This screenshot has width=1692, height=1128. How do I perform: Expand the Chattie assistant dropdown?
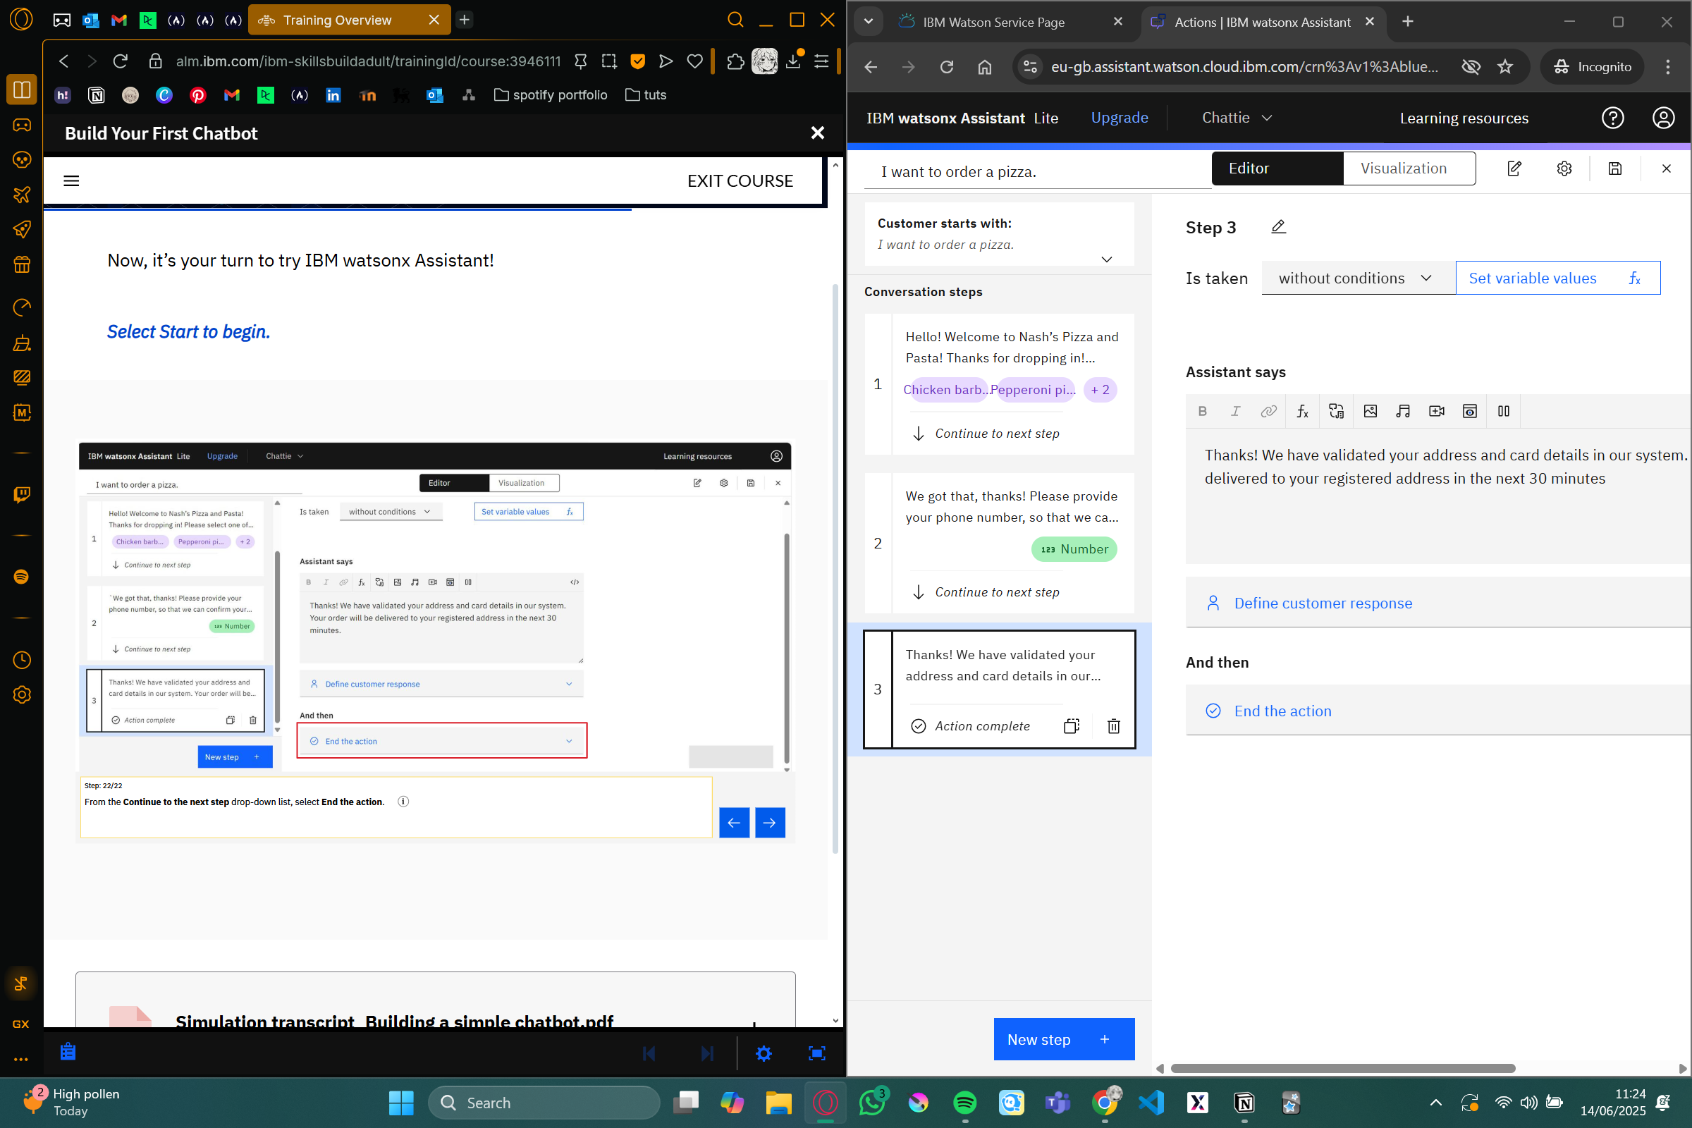[x=1237, y=118]
